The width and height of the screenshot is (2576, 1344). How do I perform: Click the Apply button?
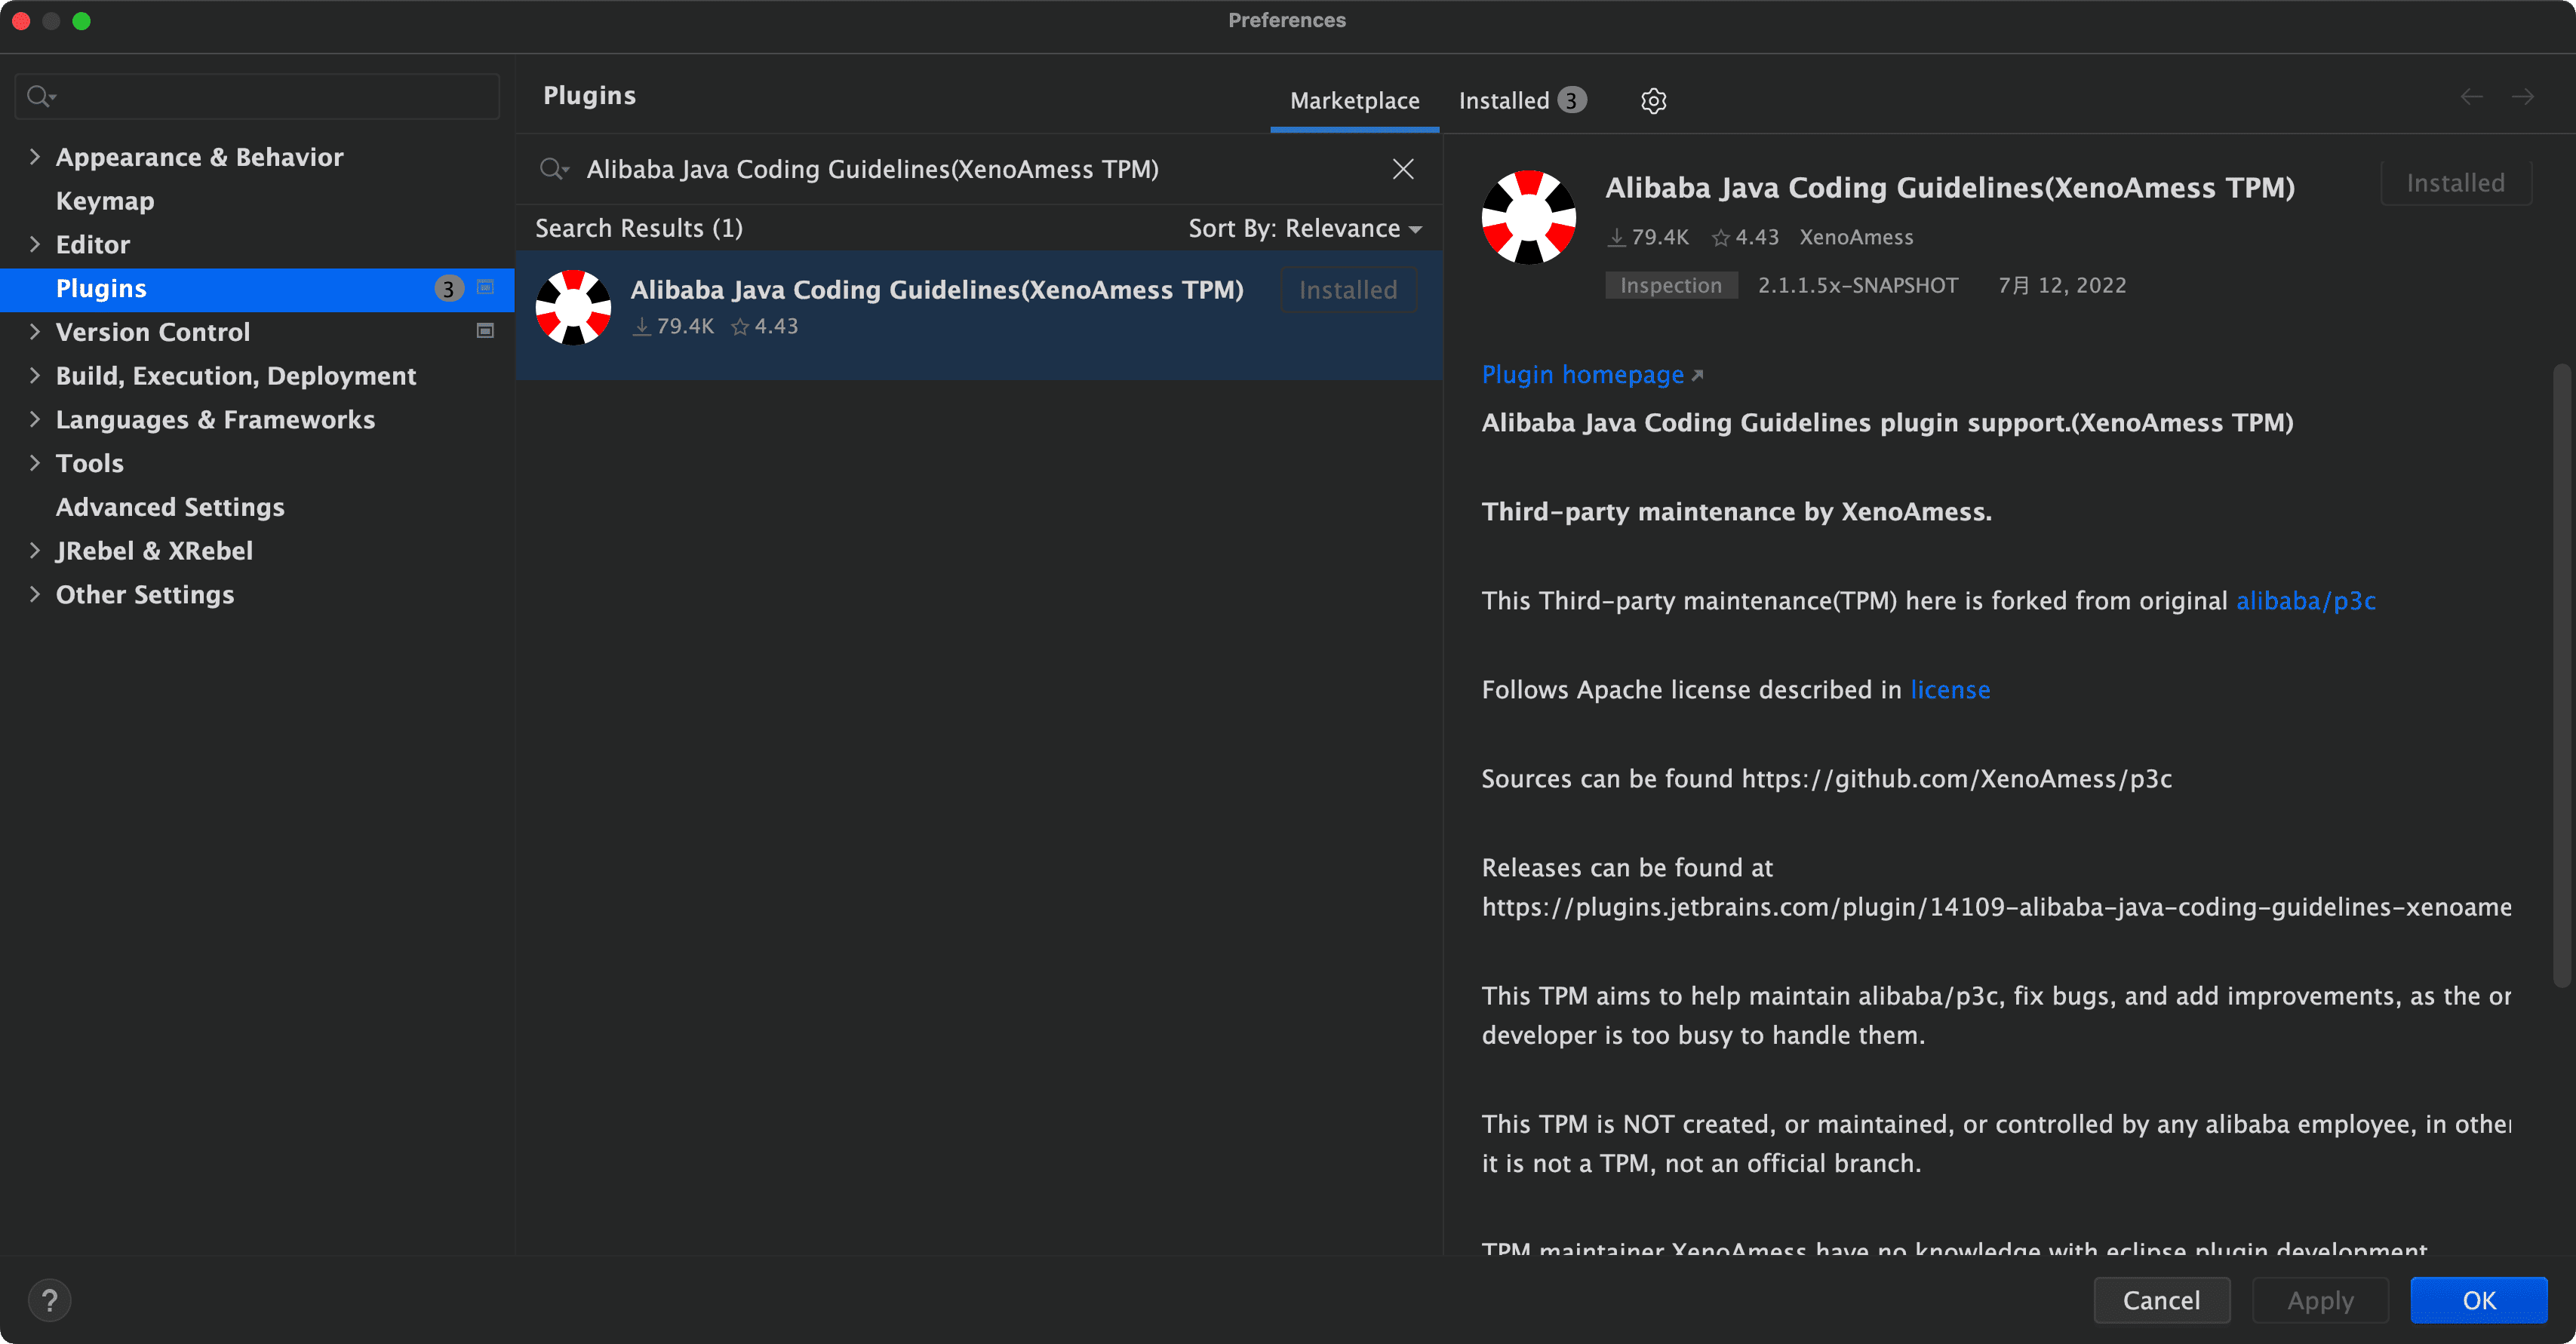coord(2320,1300)
